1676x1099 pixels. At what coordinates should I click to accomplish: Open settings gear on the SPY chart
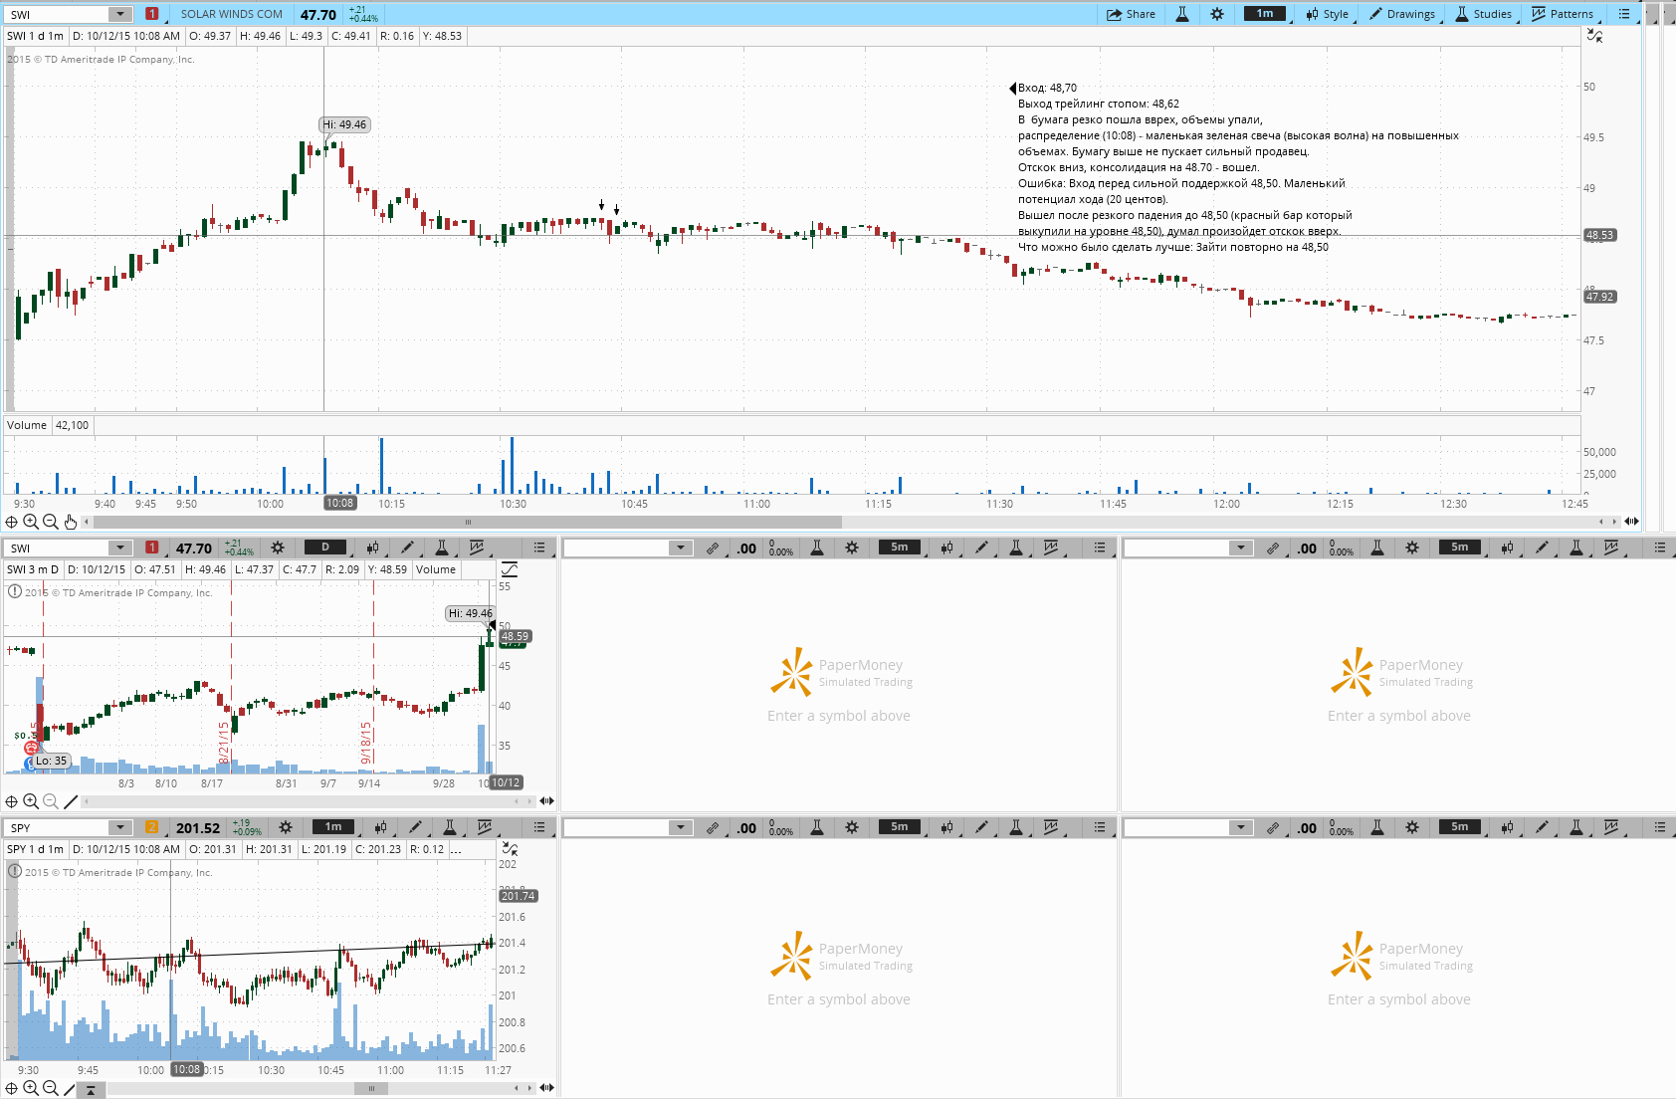[x=286, y=827]
